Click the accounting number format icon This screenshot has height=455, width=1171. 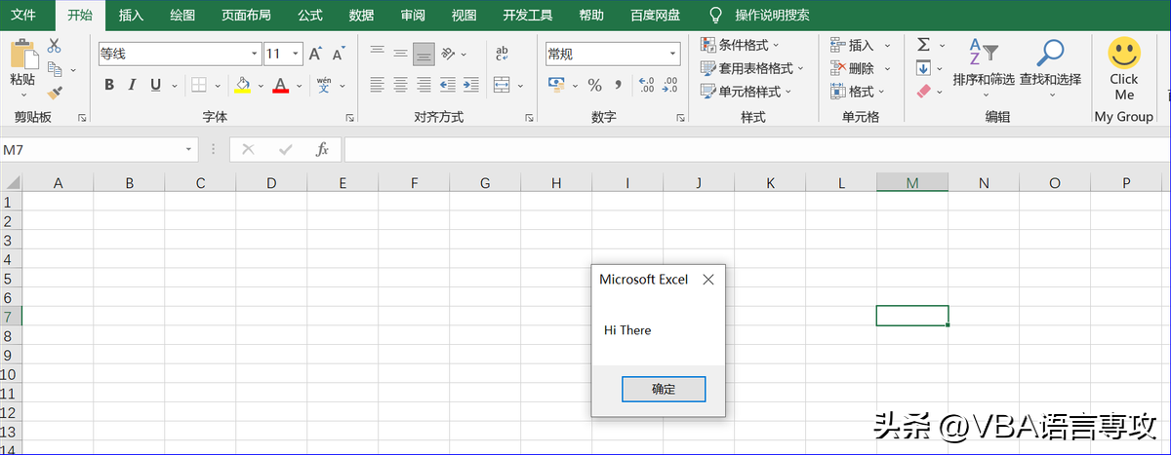[x=556, y=85]
